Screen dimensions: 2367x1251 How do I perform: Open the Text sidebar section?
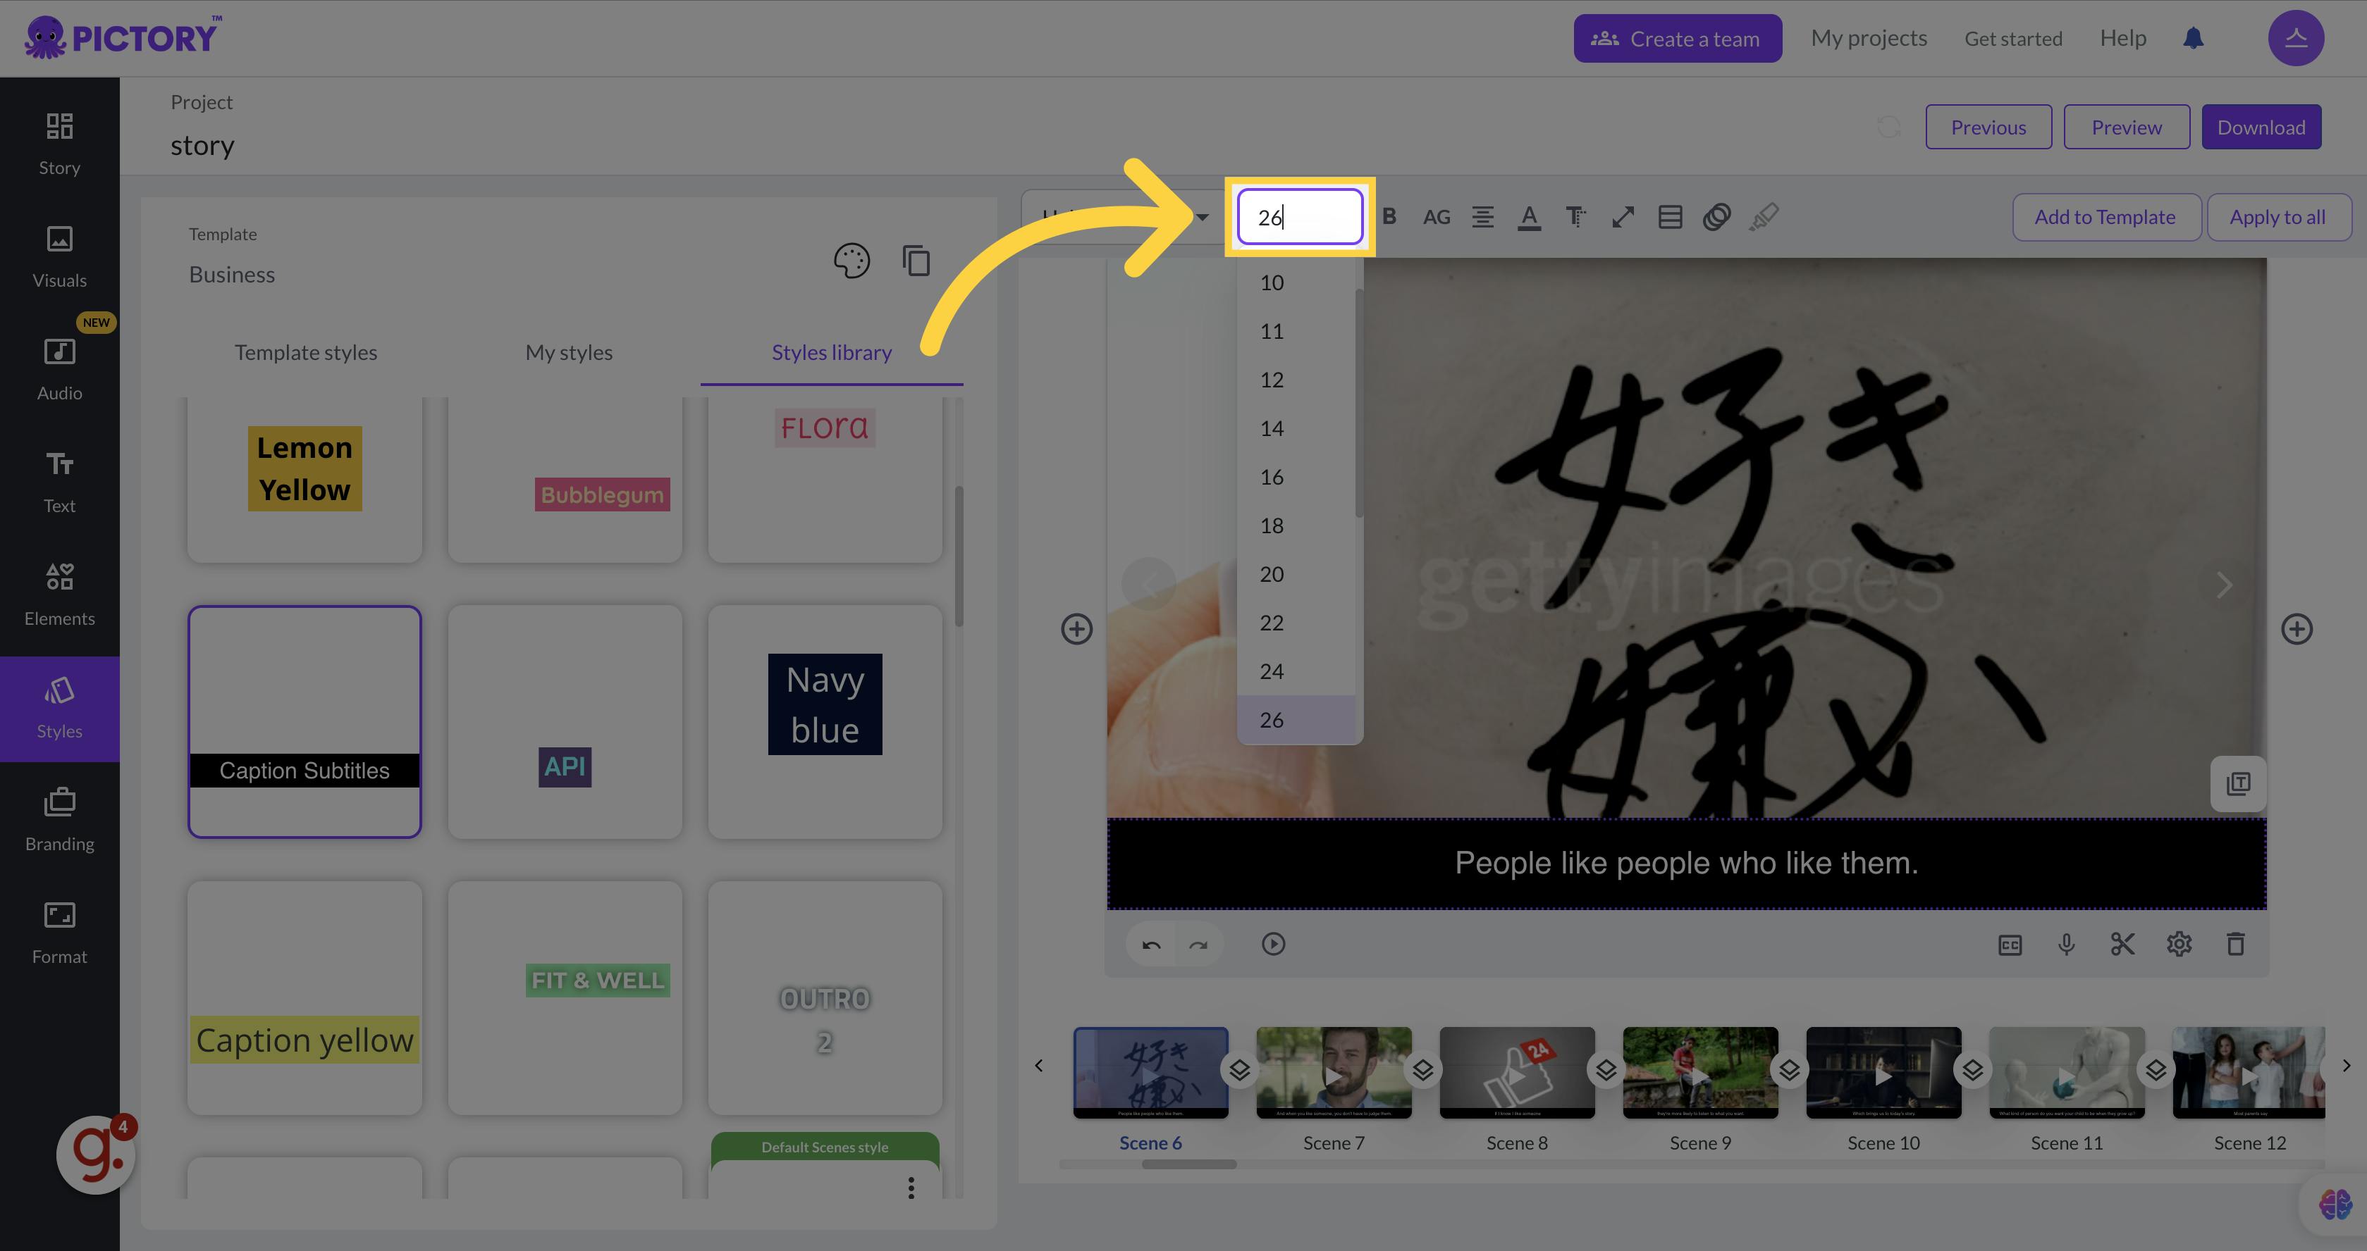(x=60, y=481)
